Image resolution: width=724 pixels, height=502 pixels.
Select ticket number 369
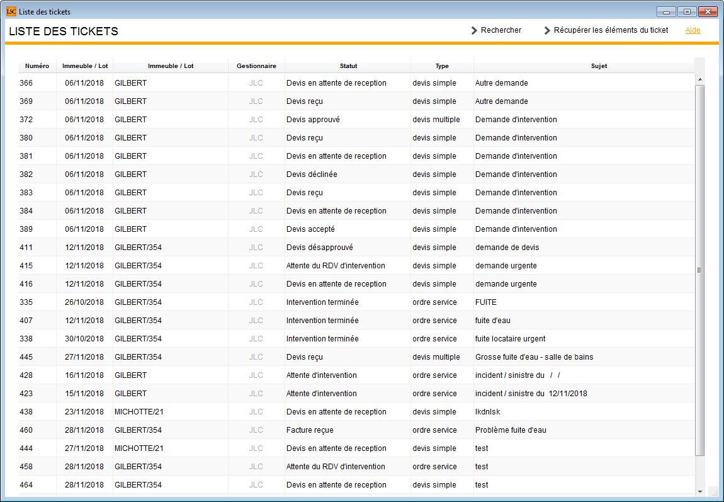[26, 101]
